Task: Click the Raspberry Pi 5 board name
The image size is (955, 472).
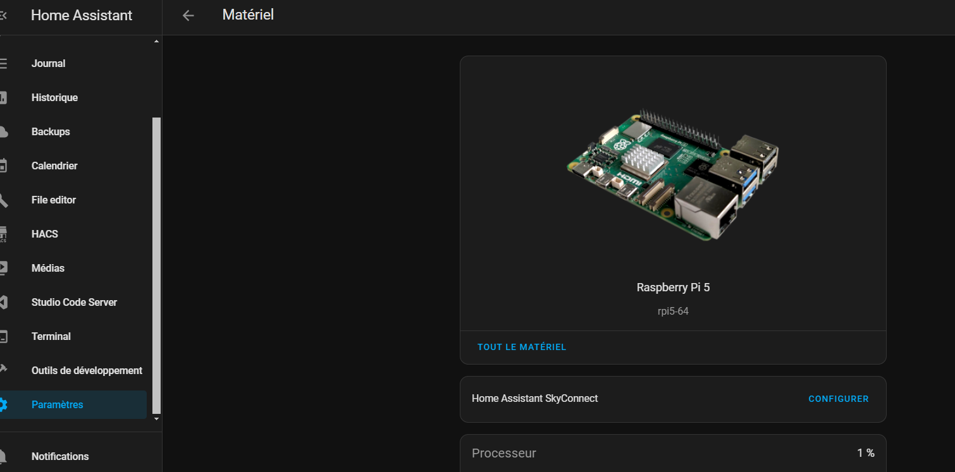Action: 673,287
